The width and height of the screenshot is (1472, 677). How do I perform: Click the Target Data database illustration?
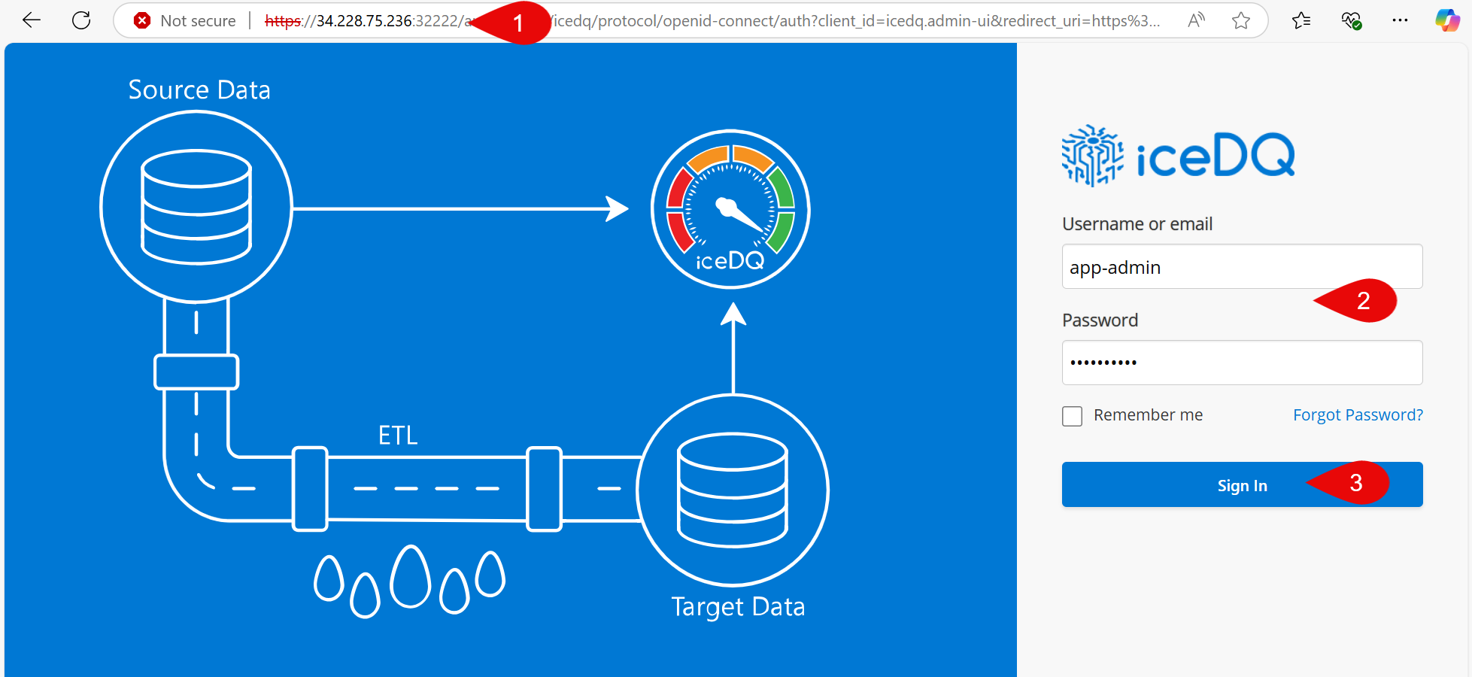click(x=733, y=490)
